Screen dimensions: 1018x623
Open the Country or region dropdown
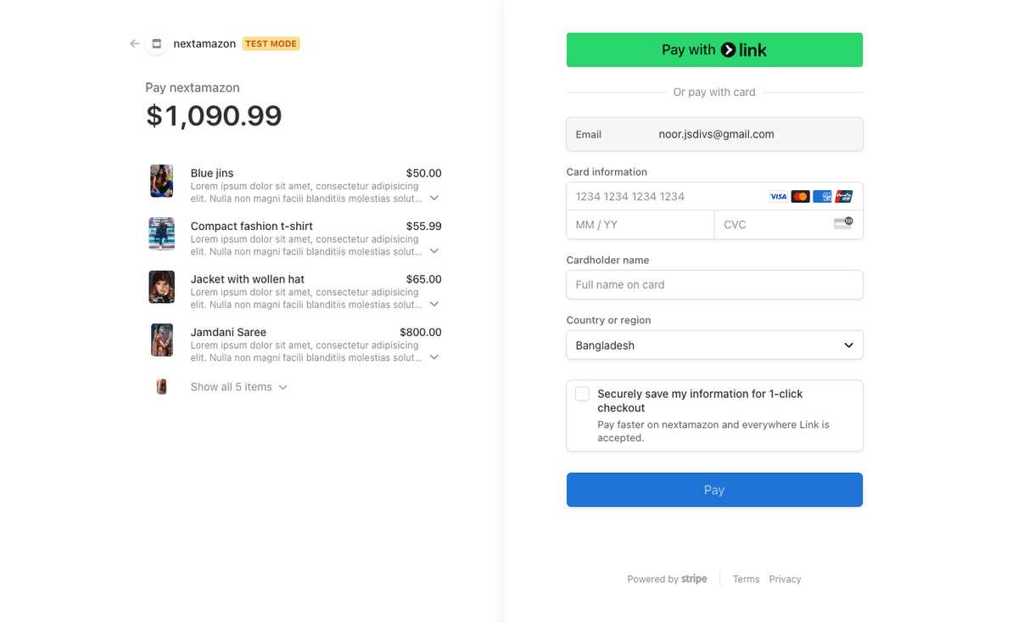click(714, 345)
